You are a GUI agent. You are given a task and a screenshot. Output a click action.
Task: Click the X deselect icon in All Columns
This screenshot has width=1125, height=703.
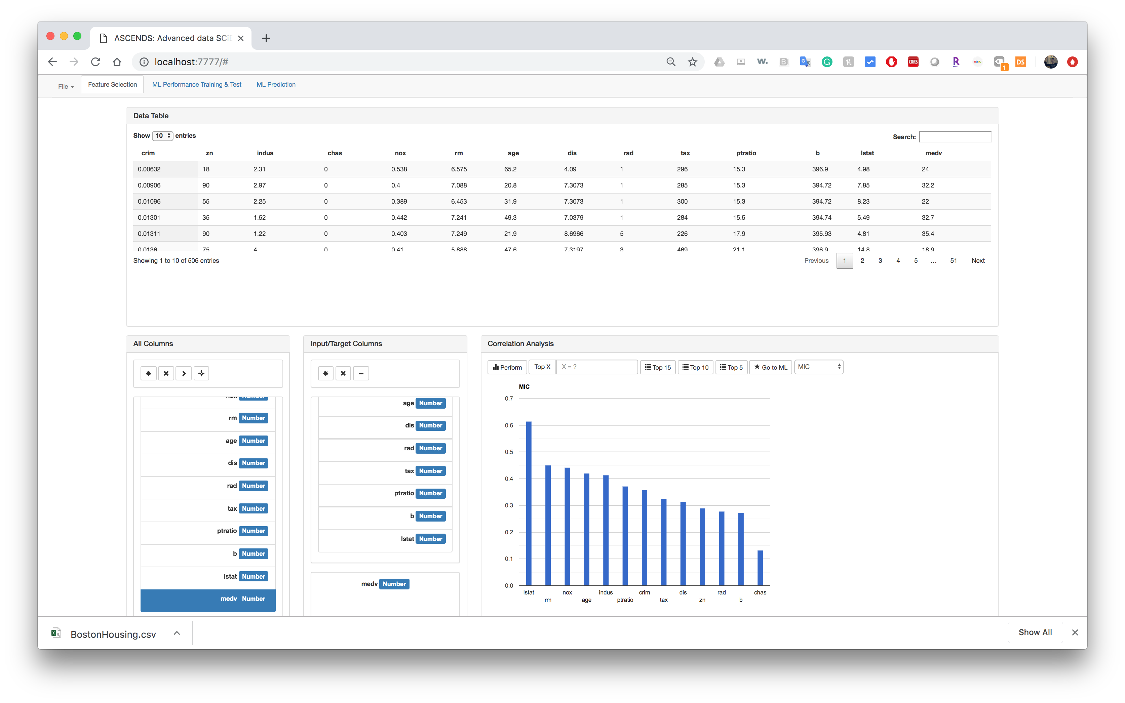(166, 373)
